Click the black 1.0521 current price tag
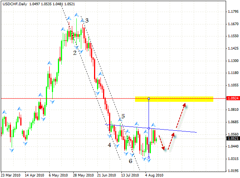The image size is (240, 178). coord(233,139)
